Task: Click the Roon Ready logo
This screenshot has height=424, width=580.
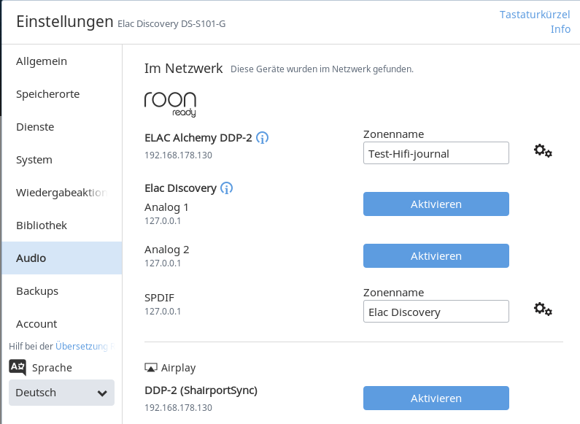Action: 170,104
